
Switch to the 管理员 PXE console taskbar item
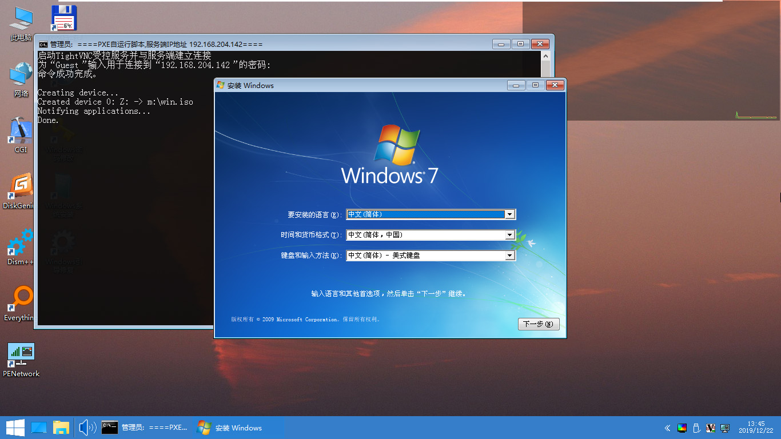pos(145,428)
